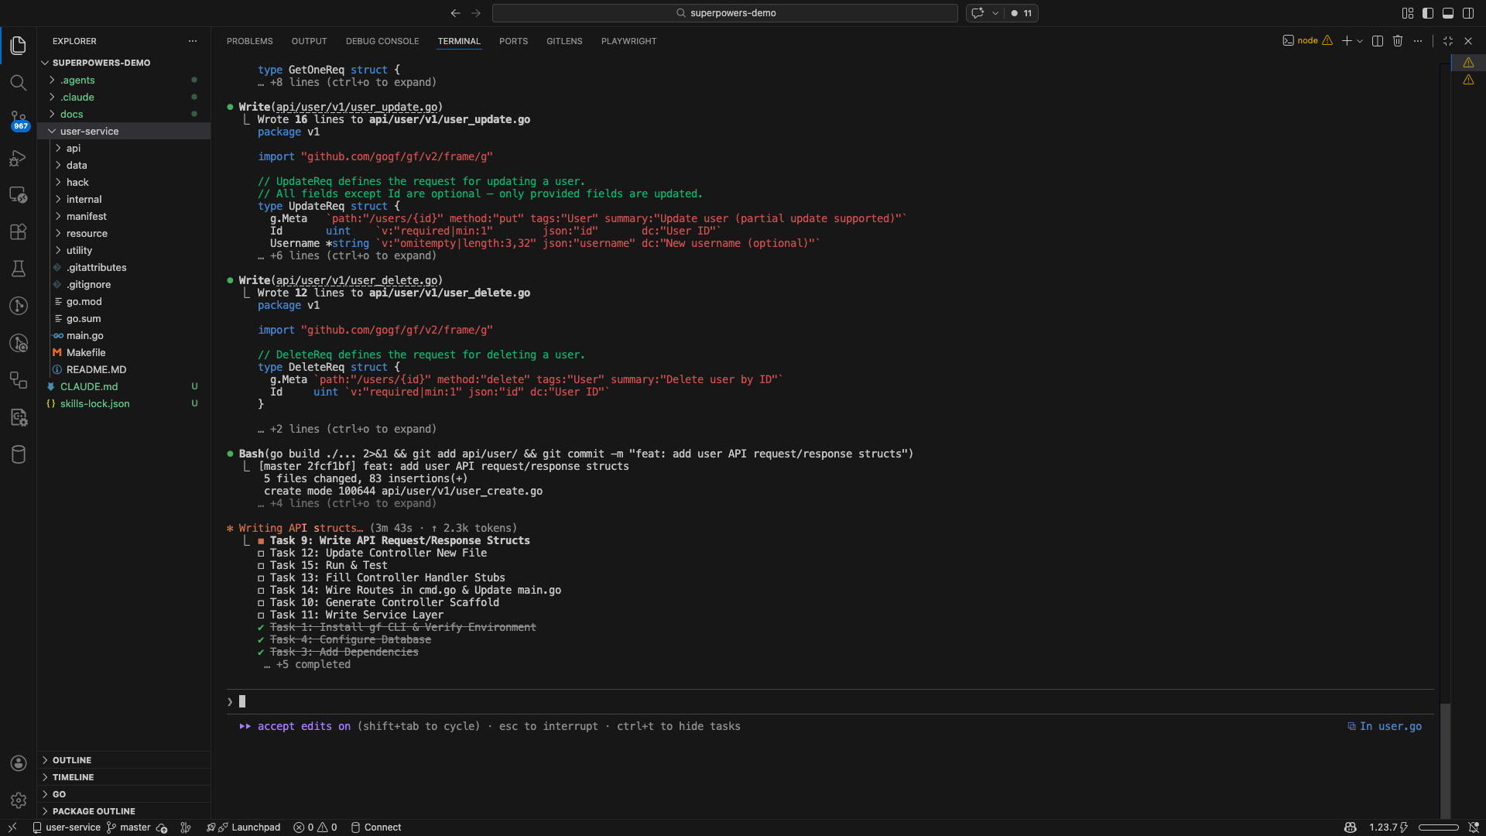Open the Accounts menu
The height and width of the screenshot is (836, 1486).
pyautogui.click(x=19, y=763)
